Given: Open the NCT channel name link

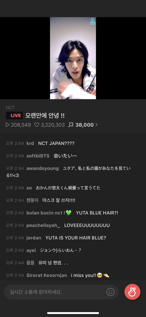Looking at the screenshot, I should tap(10, 108).
